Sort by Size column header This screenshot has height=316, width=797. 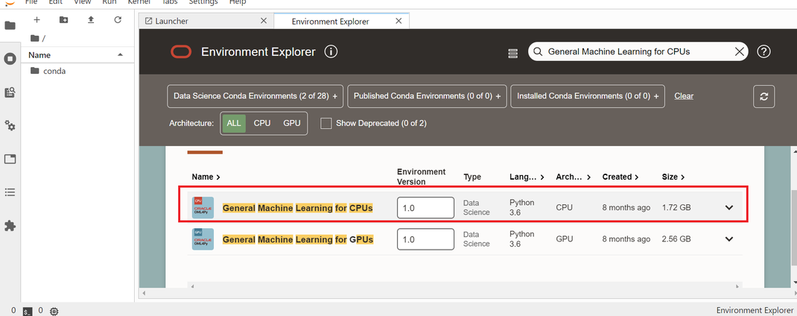click(673, 177)
